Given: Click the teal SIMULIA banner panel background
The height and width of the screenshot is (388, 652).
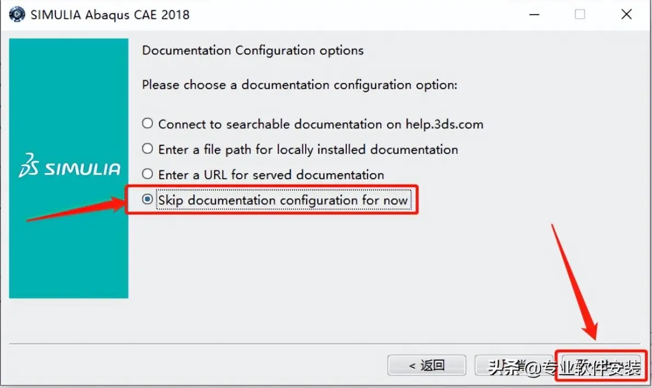Looking at the screenshot, I should pyautogui.click(x=68, y=241).
